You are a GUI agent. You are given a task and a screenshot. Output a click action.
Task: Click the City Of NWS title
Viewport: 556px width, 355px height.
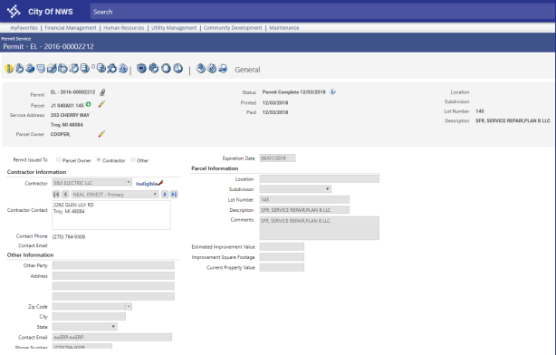tap(51, 12)
